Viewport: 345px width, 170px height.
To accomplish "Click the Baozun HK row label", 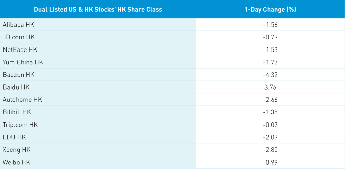I will 19,75.
